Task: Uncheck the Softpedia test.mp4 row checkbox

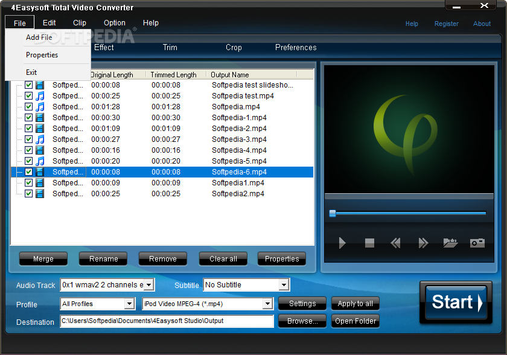Action: [x=28, y=96]
